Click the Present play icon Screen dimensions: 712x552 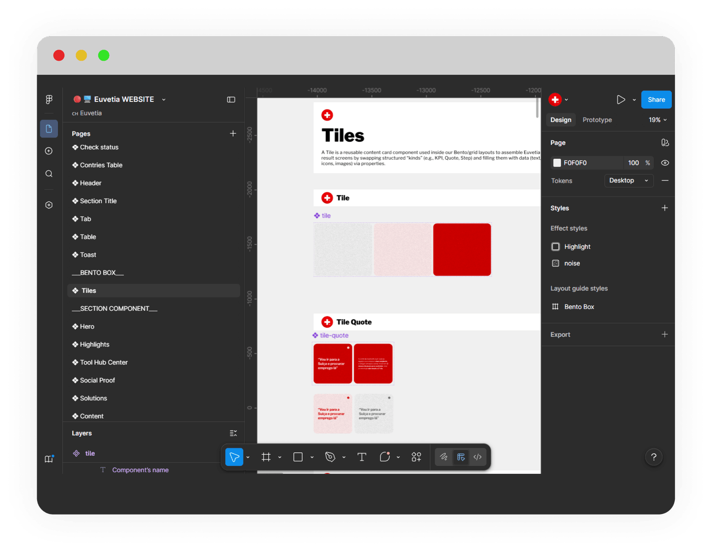pos(621,100)
